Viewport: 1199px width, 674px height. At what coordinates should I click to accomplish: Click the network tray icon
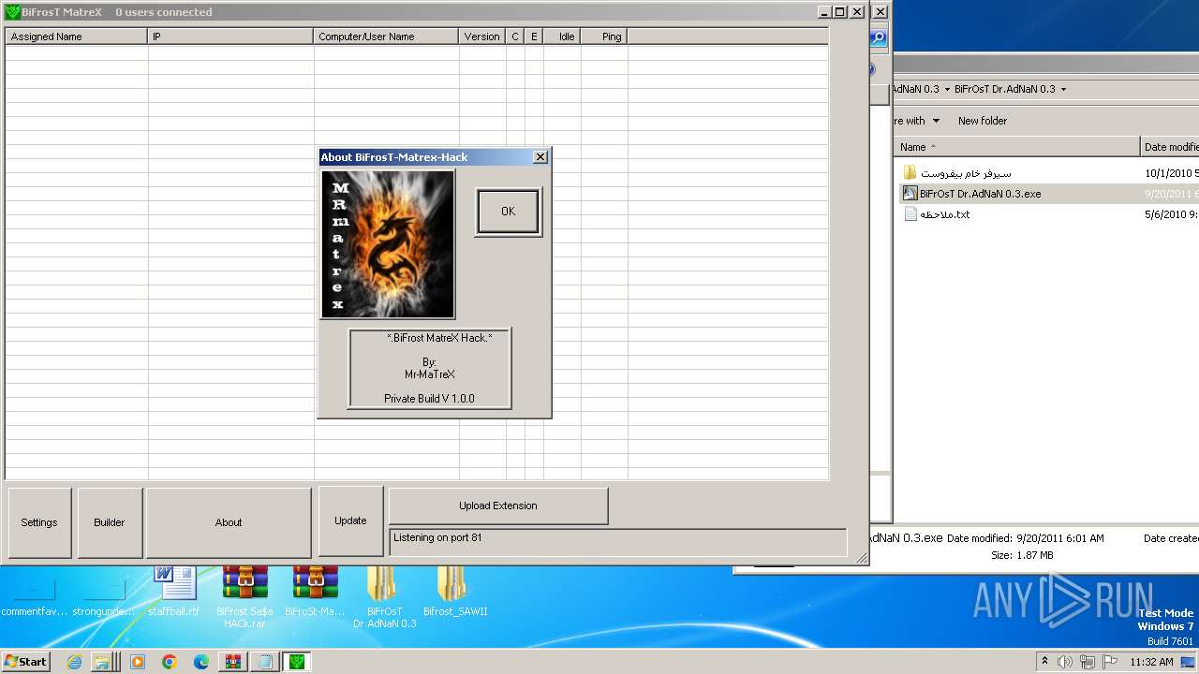coord(1088,662)
